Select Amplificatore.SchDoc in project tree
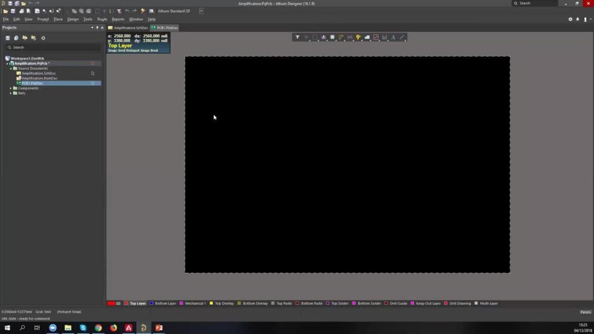 tap(38, 74)
